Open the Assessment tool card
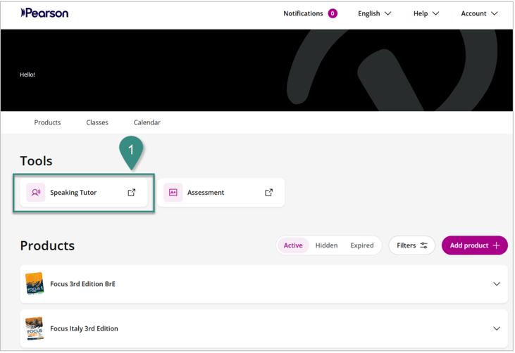This screenshot has width=515, height=353. [221, 193]
